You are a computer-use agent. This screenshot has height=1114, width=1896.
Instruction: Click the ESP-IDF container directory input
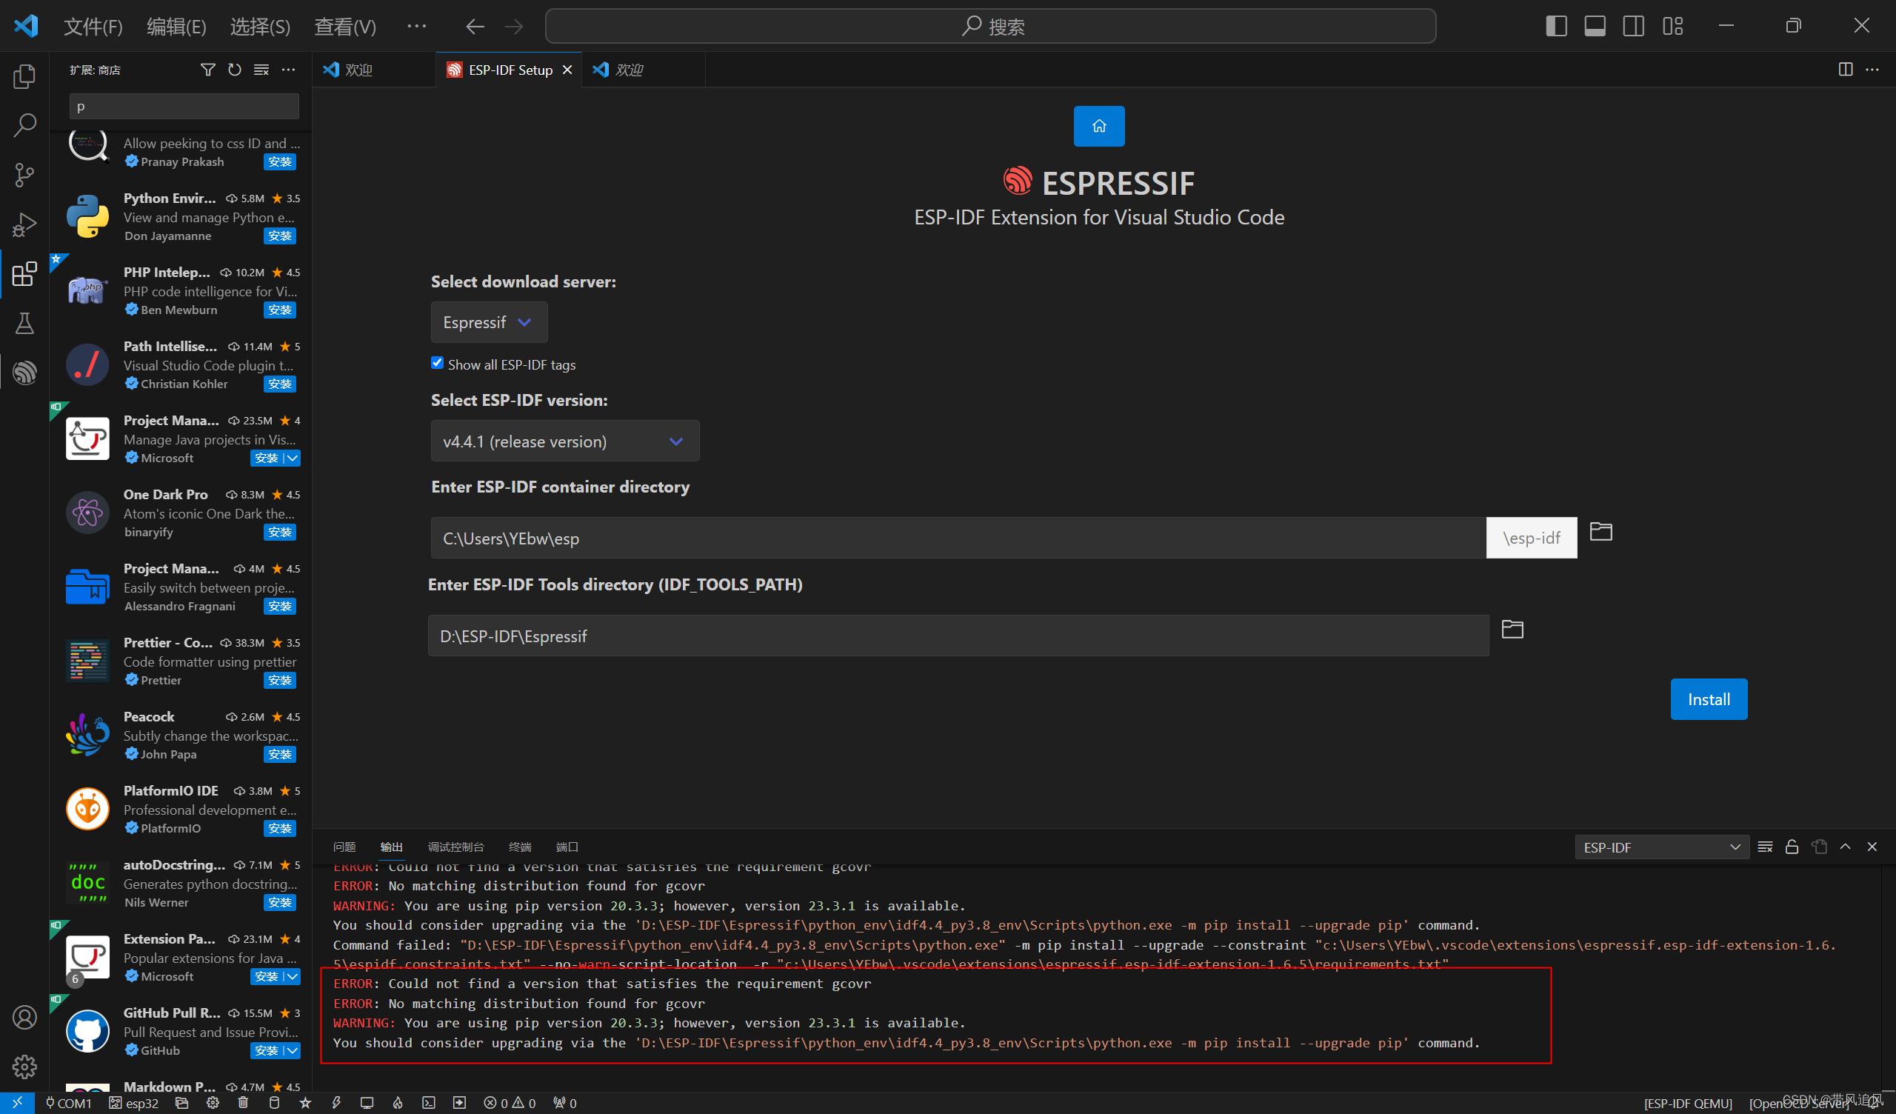click(x=957, y=538)
